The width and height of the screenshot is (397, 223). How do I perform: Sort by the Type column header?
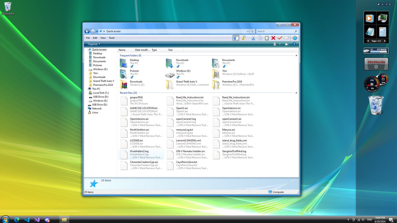click(159, 50)
